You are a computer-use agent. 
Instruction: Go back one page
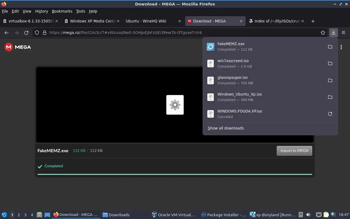point(7,33)
